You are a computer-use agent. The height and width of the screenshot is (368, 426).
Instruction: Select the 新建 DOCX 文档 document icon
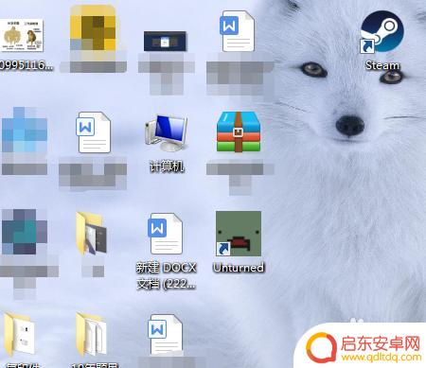pyautogui.click(x=166, y=234)
